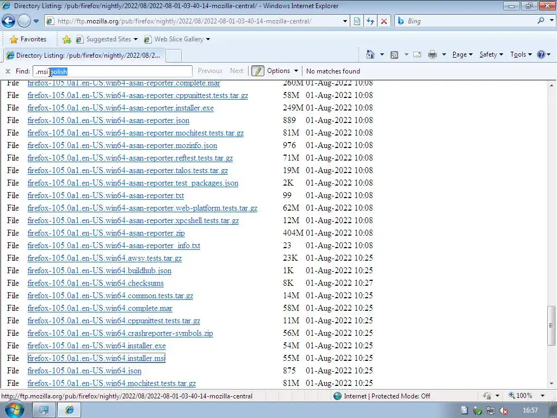Expand the Home button dropdown arrow
The image size is (557, 418).
coord(382,54)
